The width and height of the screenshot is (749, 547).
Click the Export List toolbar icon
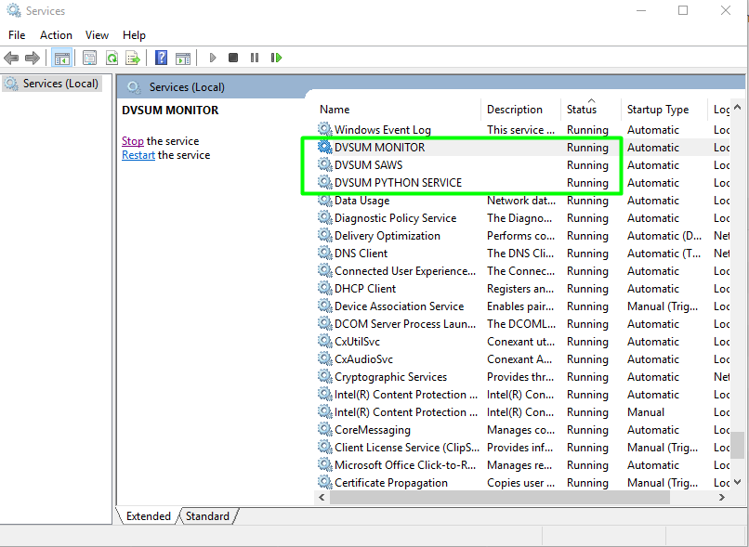[x=133, y=59]
